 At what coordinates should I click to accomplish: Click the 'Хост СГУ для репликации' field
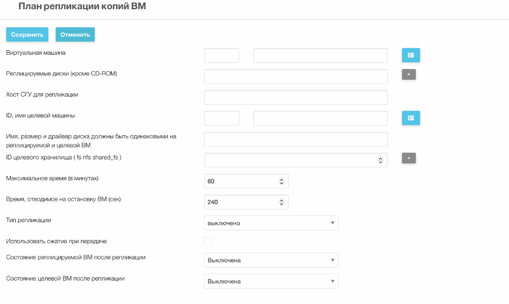click(x=296, y=97)
